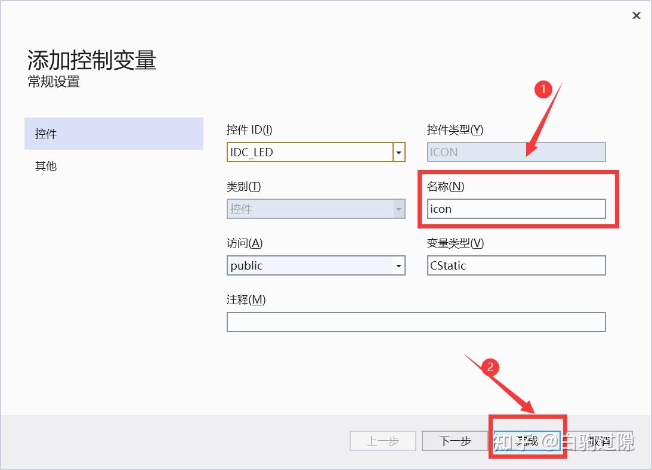652x470 pixels.
Task: Expand the 类别 combo box
Action: pyautogui.click(x=398, y=209)
